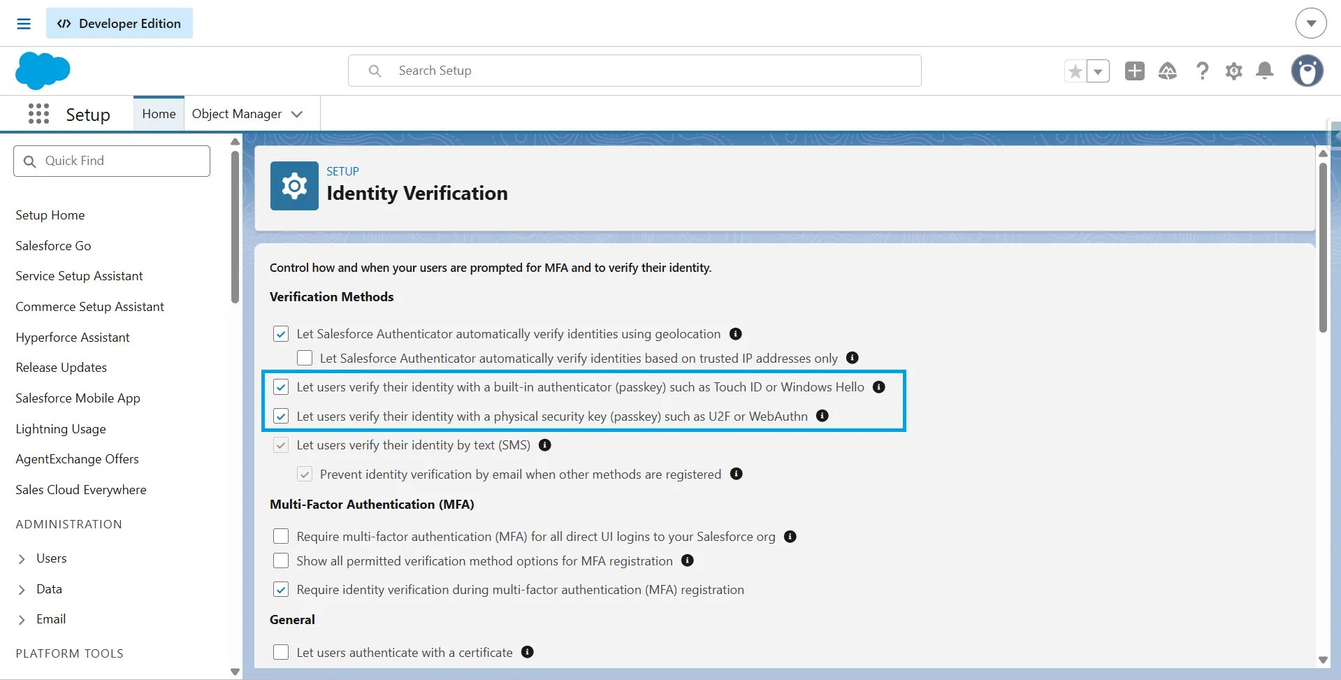
Task: Open the favorites list dropdown arrow
Action: (1098, 71)
